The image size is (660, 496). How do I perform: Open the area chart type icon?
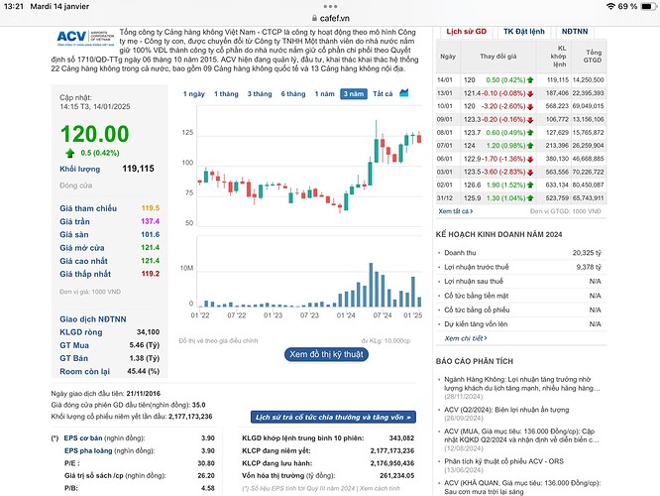click(404, 92)
